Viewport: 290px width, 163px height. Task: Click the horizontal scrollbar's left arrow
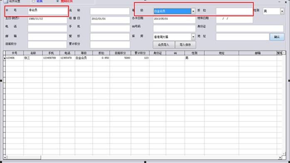pyautogui.click(x=5, y=158)
